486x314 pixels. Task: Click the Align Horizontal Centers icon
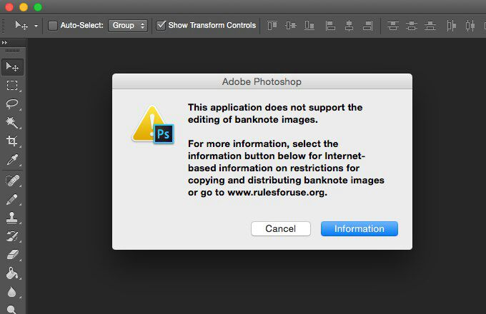tap(349, 26)
